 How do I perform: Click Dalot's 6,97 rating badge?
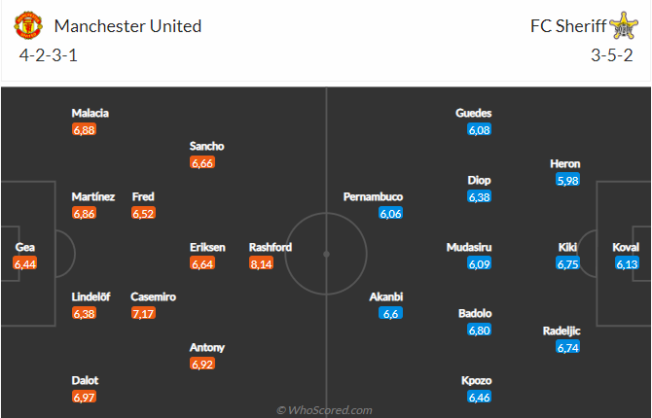[85, 397]
